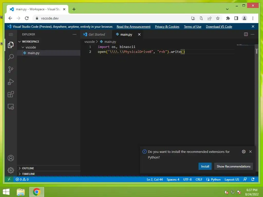Go back in browser history
This screenshot has height=197, width=263.
point(10,18)
